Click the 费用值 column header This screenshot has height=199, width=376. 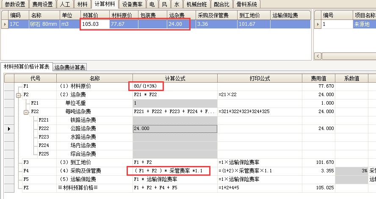point(318,78)
